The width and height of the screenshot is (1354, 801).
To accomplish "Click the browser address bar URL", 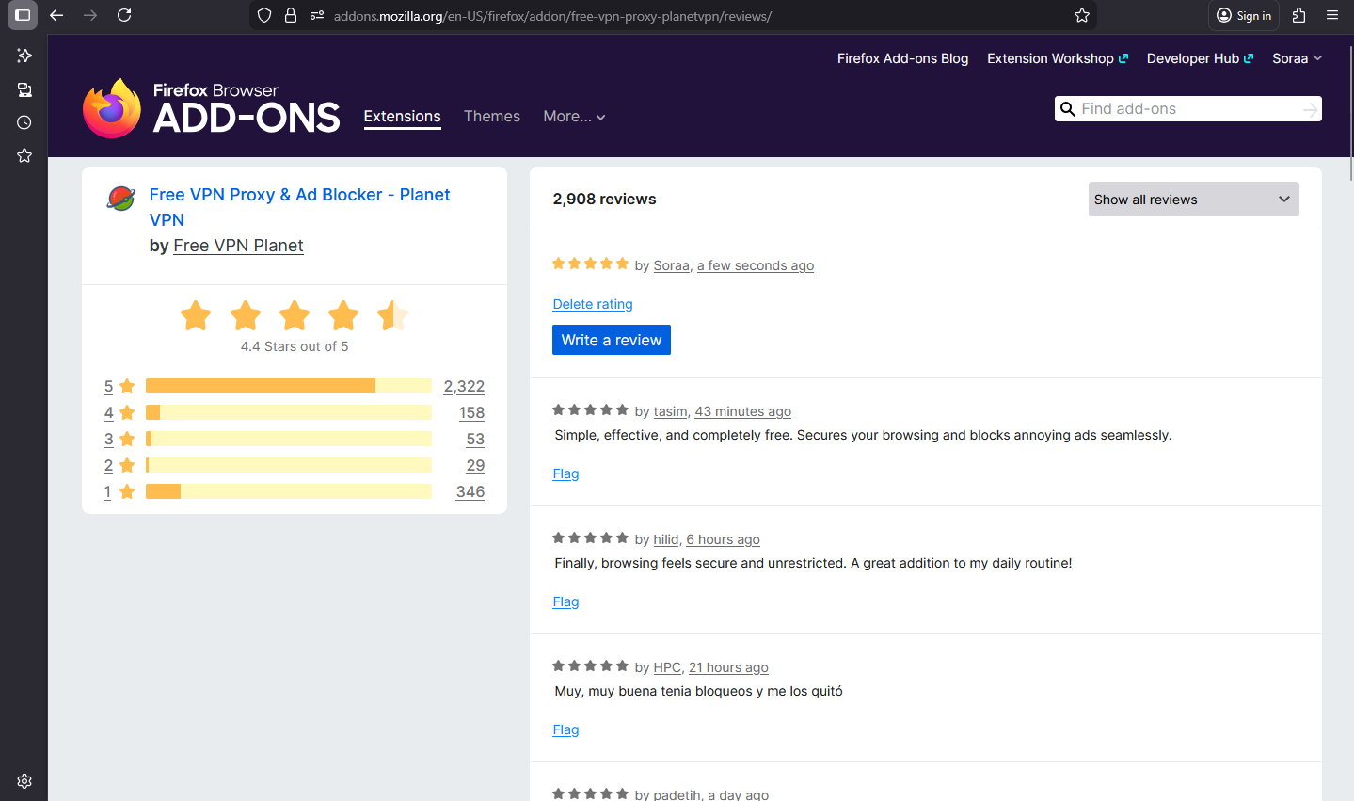I will (x=552, y=16).
